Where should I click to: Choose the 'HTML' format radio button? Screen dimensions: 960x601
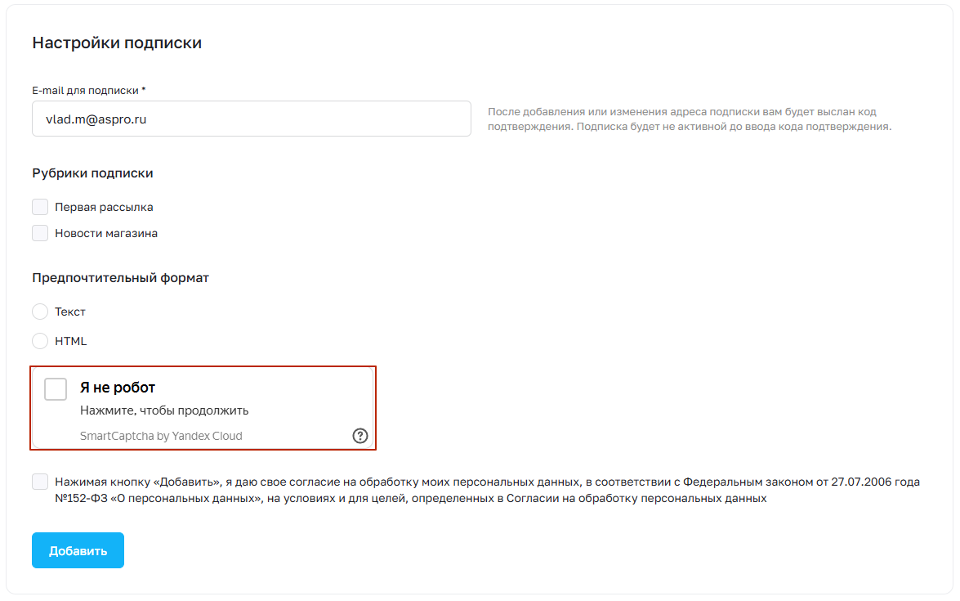click(40, 341)
